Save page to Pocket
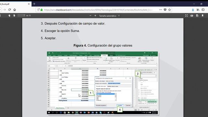 tap(165, 10)
